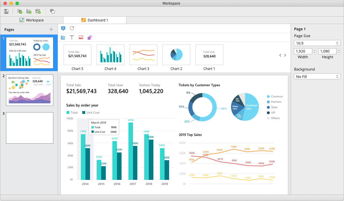The width and height of the screenshot is (344, 201).
Task: Expand the Background No Fill dropdown
Action: (x=317, y=77)
